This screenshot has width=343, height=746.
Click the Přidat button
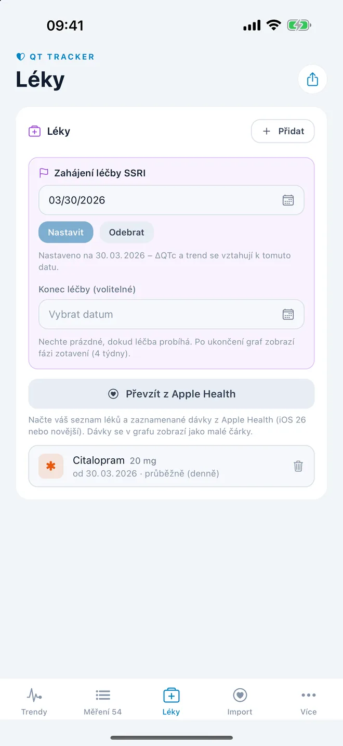[x=283, y=131]
